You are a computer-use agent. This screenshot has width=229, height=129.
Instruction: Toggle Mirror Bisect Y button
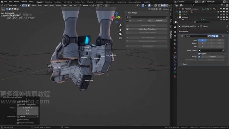coord(211,43)
